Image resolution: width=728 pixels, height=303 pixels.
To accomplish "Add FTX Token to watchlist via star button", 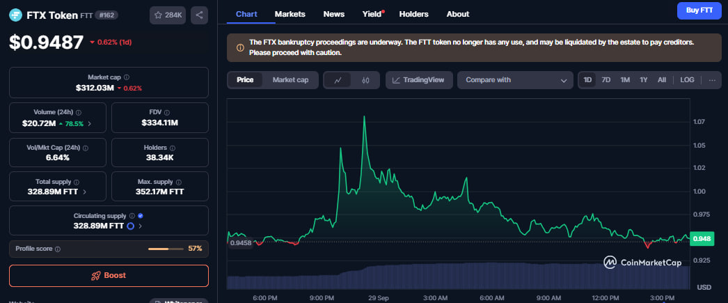I will click(x=168, y=15).
